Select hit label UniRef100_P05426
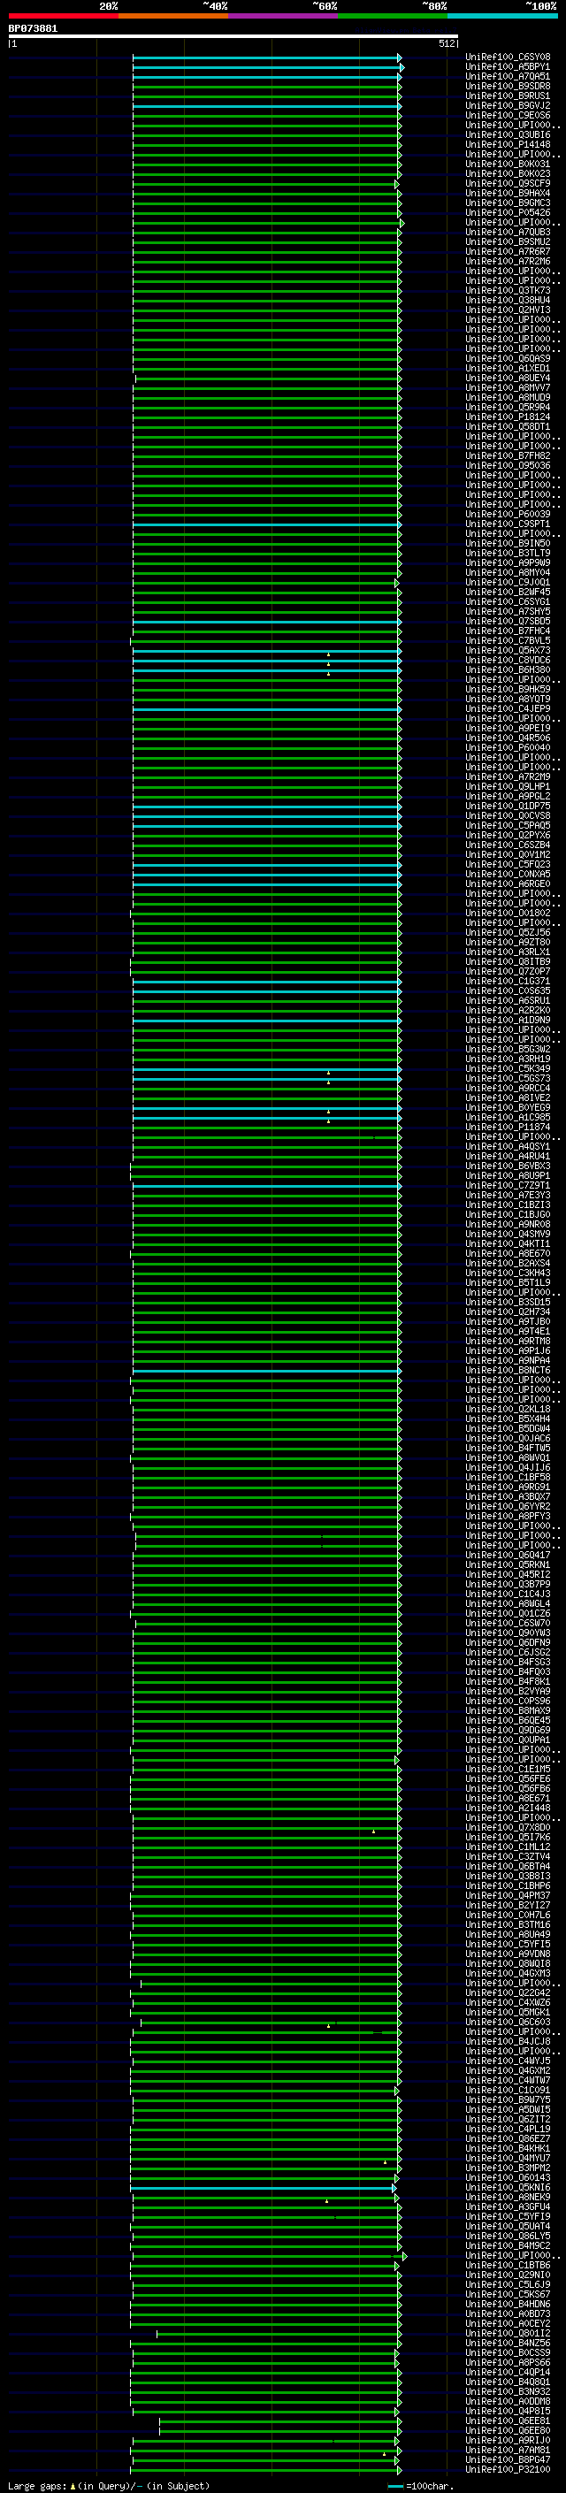566x2493 pixels. tap(508, 213)
